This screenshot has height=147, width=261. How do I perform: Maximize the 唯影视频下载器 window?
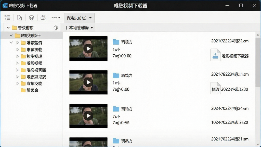(x=241, y=6)
